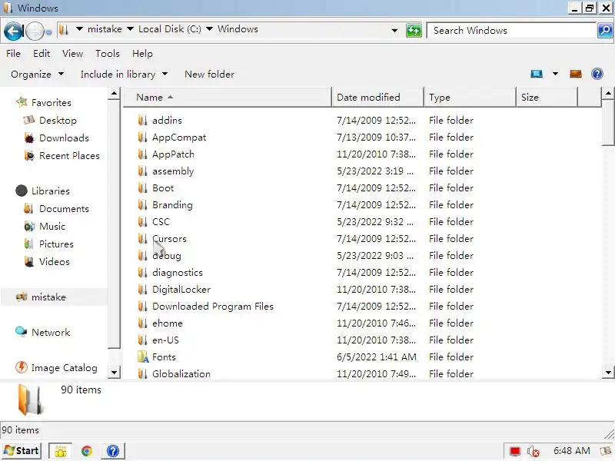Sort by the Size column header
This screenshot has height=461, width=615.
point(547,98)
